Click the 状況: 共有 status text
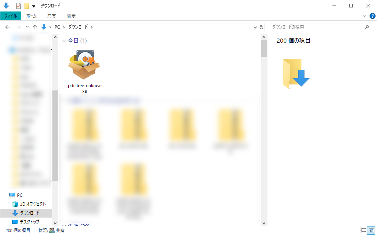The image size is (377, 235). tap(52, 231)
